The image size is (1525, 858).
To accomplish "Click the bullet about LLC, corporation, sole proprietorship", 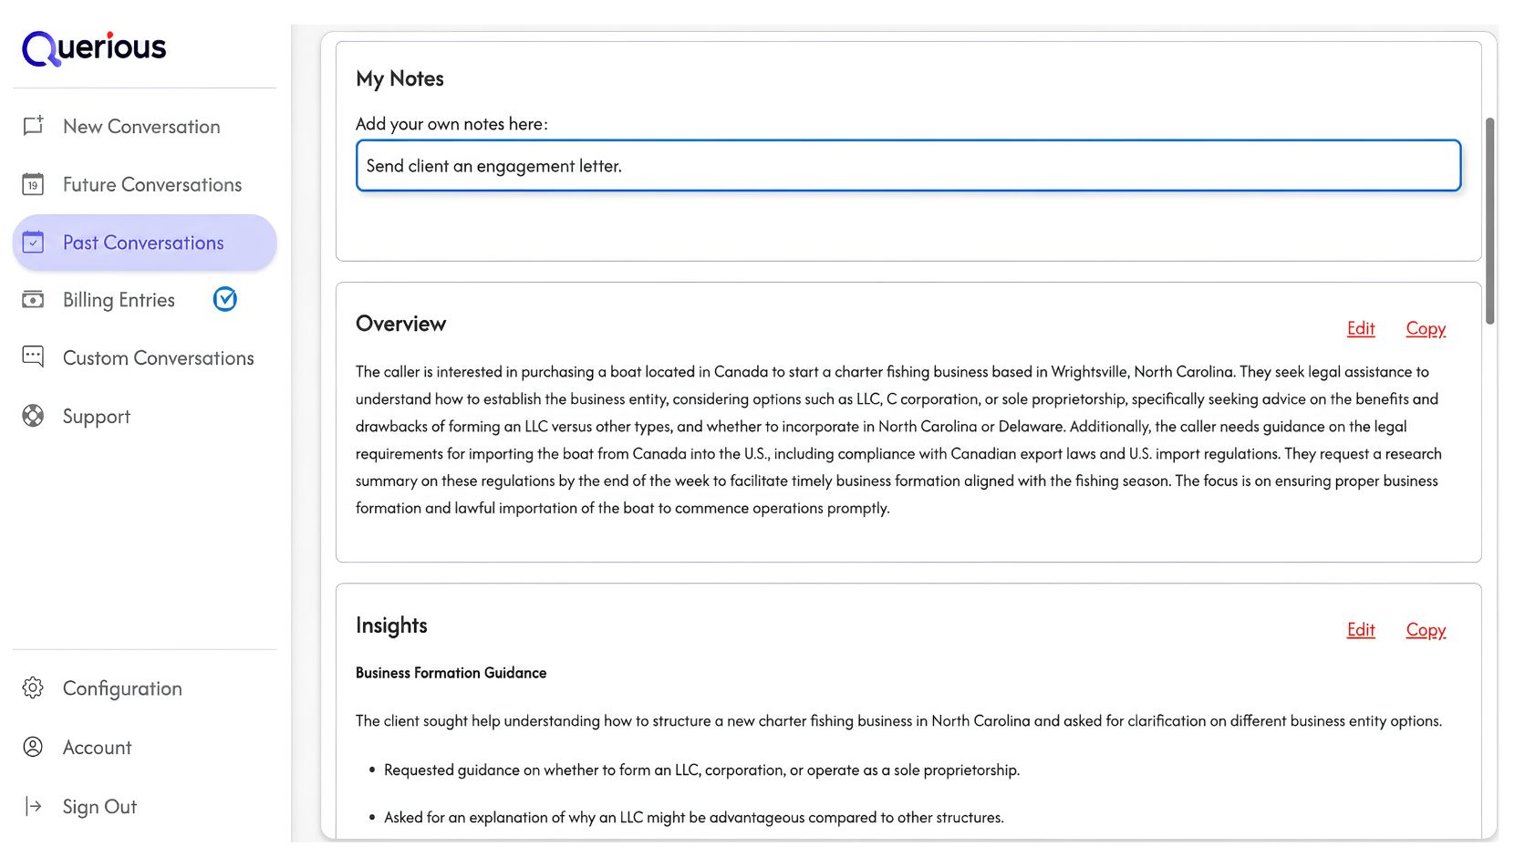I will [701, 770].
